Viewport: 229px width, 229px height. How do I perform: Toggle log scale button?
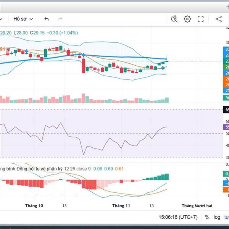(x=217, y=217)
